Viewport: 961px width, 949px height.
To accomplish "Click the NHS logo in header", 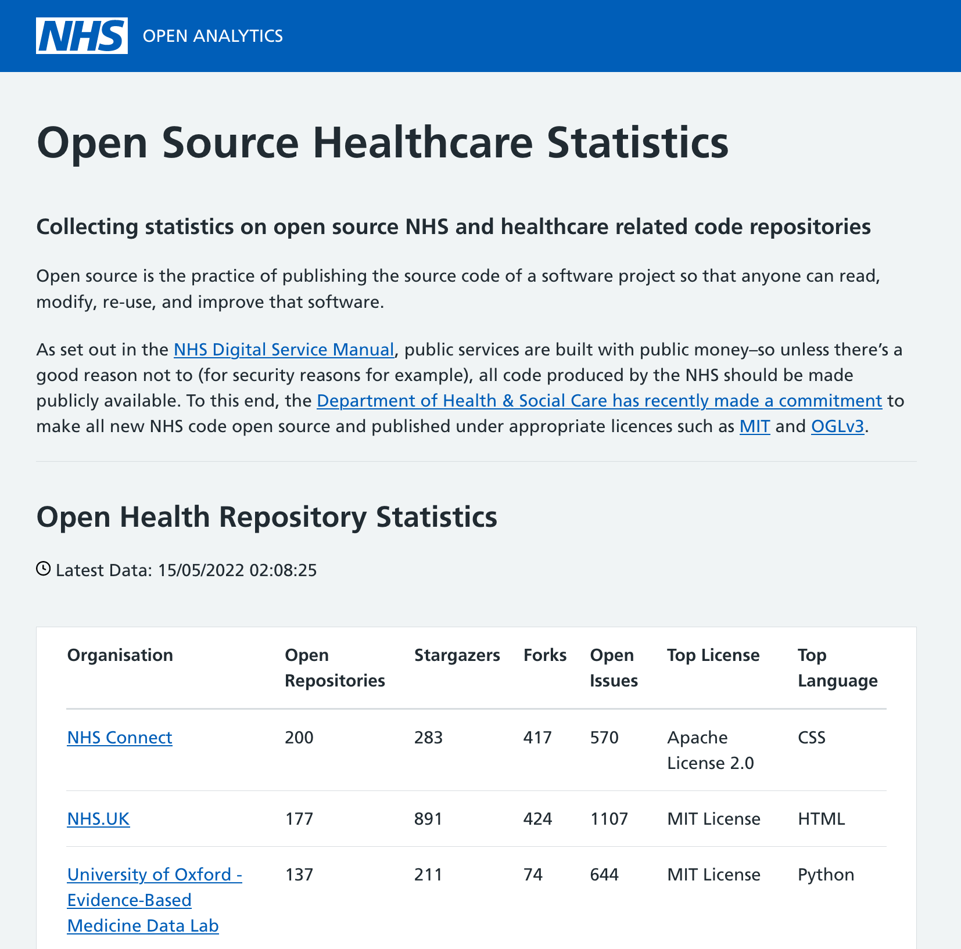I will [82, 35].
